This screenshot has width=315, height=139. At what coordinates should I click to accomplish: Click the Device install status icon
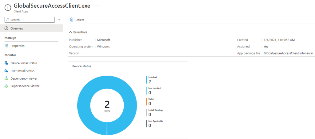[x=6, y=63]
